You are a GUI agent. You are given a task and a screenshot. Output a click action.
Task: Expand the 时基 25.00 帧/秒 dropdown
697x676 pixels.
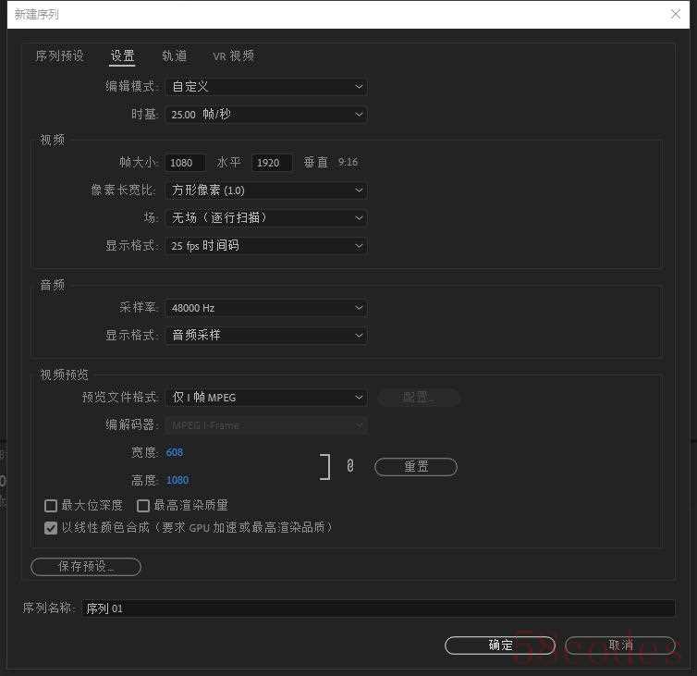tap(266, 115)
